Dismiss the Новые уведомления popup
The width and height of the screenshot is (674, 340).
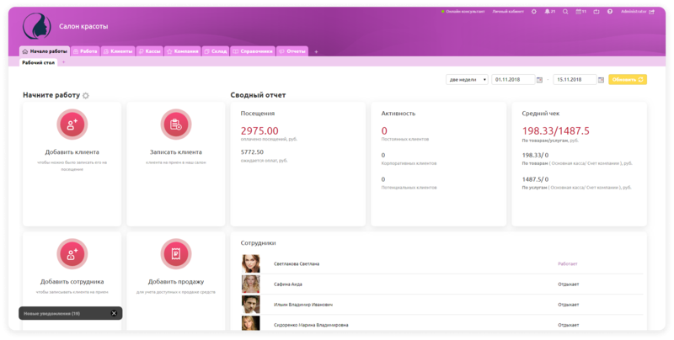click(114, 313)
